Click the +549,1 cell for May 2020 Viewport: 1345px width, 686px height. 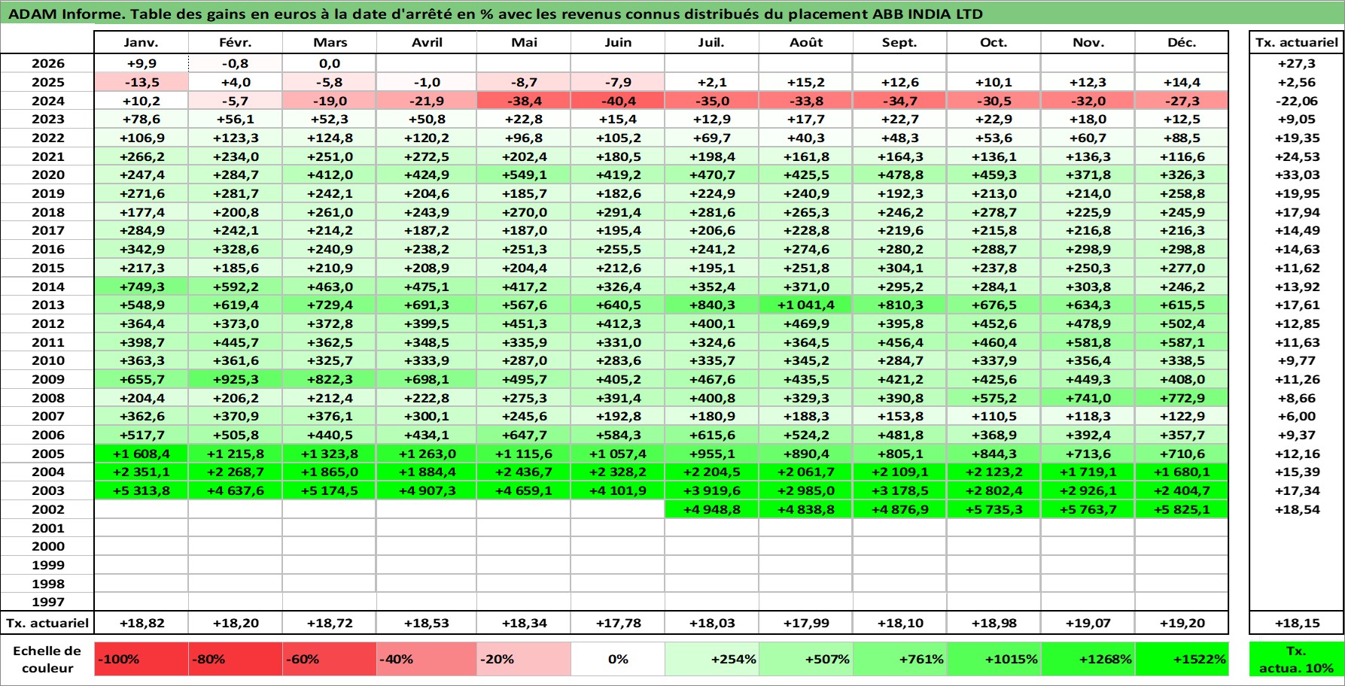(524, 175)
